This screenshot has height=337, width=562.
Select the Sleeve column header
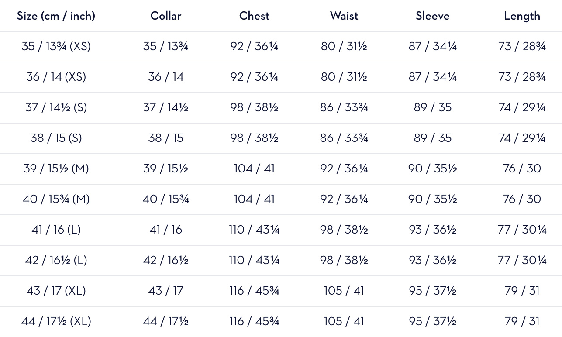(x=432, y=16)
